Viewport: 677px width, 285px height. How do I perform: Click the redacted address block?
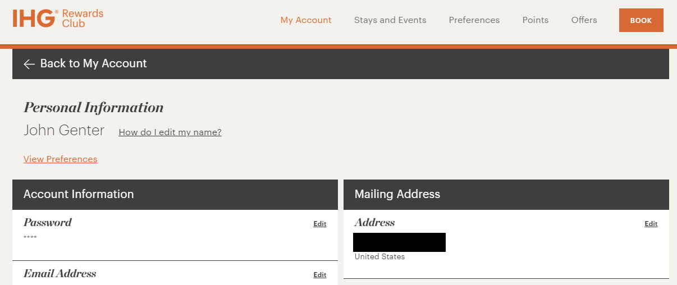[399, 242]
